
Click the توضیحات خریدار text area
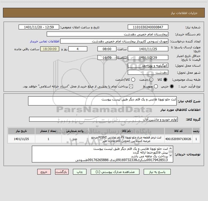point(103,154)
